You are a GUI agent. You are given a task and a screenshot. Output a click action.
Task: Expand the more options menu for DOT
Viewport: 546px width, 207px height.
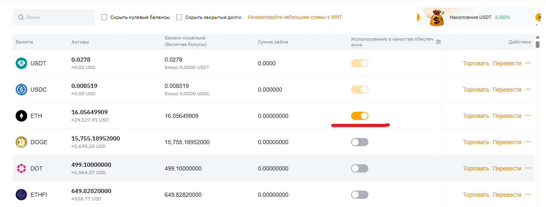[528, 168]
